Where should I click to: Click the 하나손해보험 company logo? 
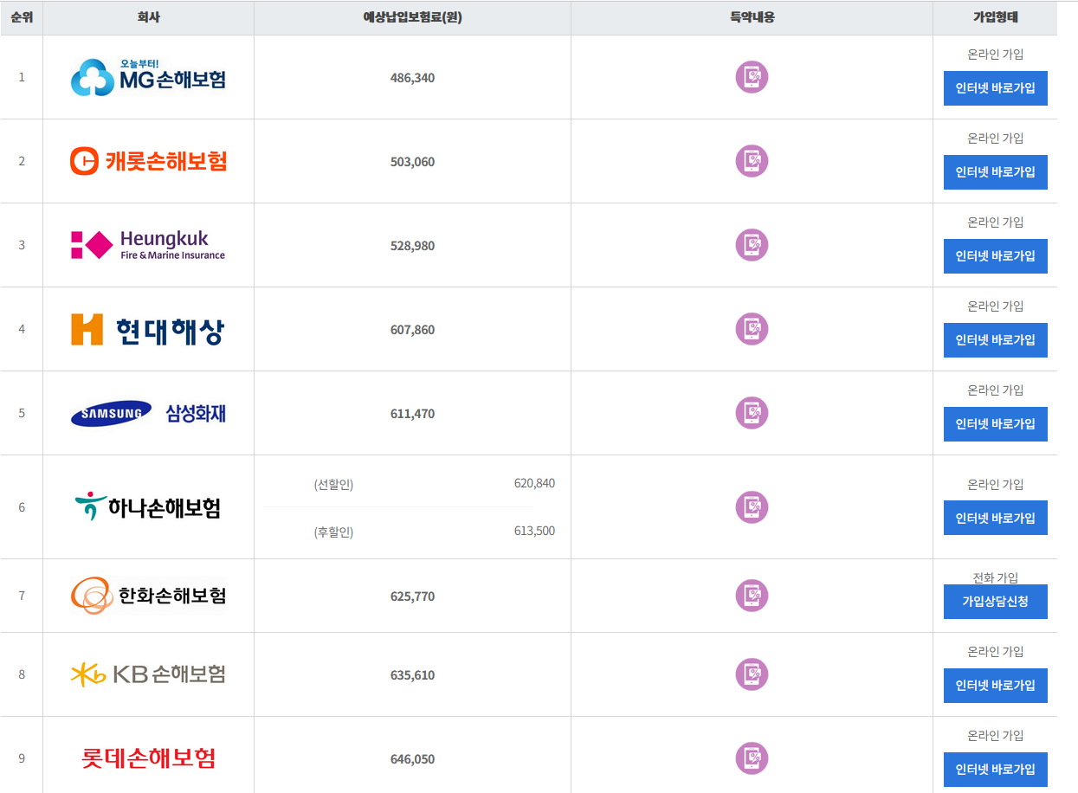(x=148, y=506)
